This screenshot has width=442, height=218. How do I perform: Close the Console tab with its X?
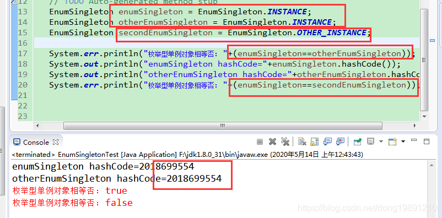tap(56, 142)
